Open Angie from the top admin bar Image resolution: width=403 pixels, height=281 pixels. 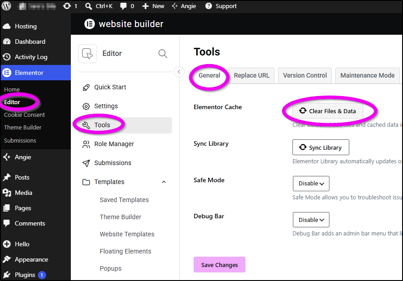point(184,6)
